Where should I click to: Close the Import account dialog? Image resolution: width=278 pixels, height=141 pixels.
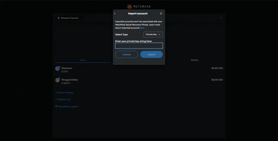point(161,14)
